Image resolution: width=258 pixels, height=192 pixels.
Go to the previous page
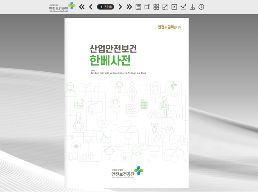(x=91, y=7)
